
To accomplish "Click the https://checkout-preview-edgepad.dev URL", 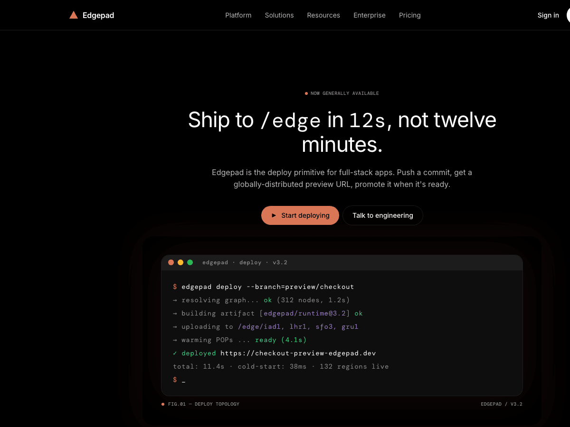I will click(298, 353).
